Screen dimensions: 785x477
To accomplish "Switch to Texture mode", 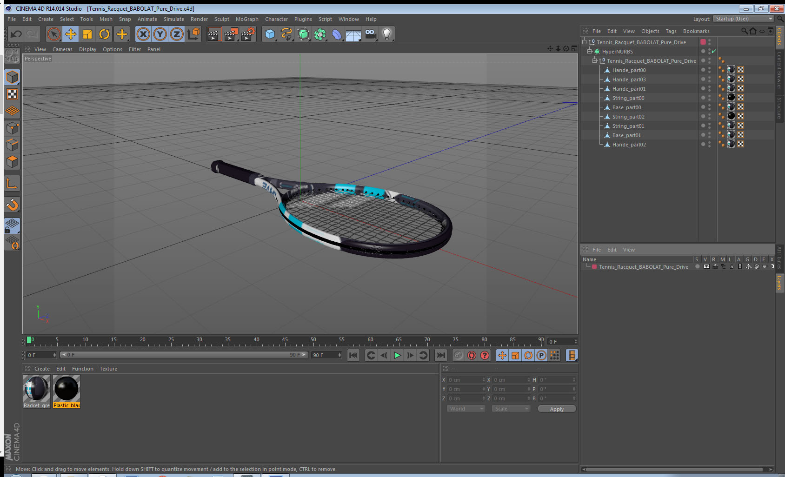I will [x=12, y=94].
